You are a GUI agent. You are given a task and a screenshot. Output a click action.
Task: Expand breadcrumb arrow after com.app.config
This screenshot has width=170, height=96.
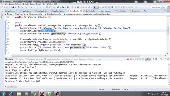coord(43,14)
